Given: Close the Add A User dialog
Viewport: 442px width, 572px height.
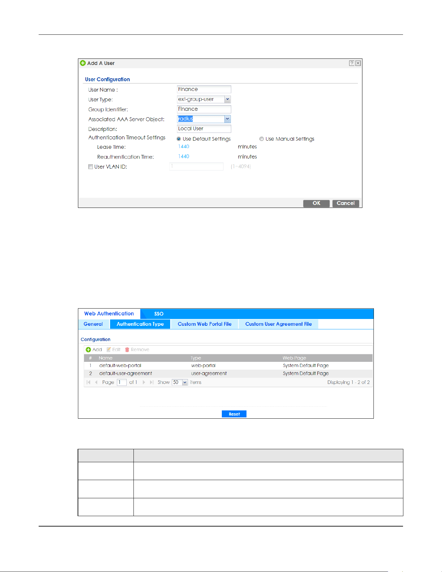Looking at the screenshot, I should (x=358, y=63).
